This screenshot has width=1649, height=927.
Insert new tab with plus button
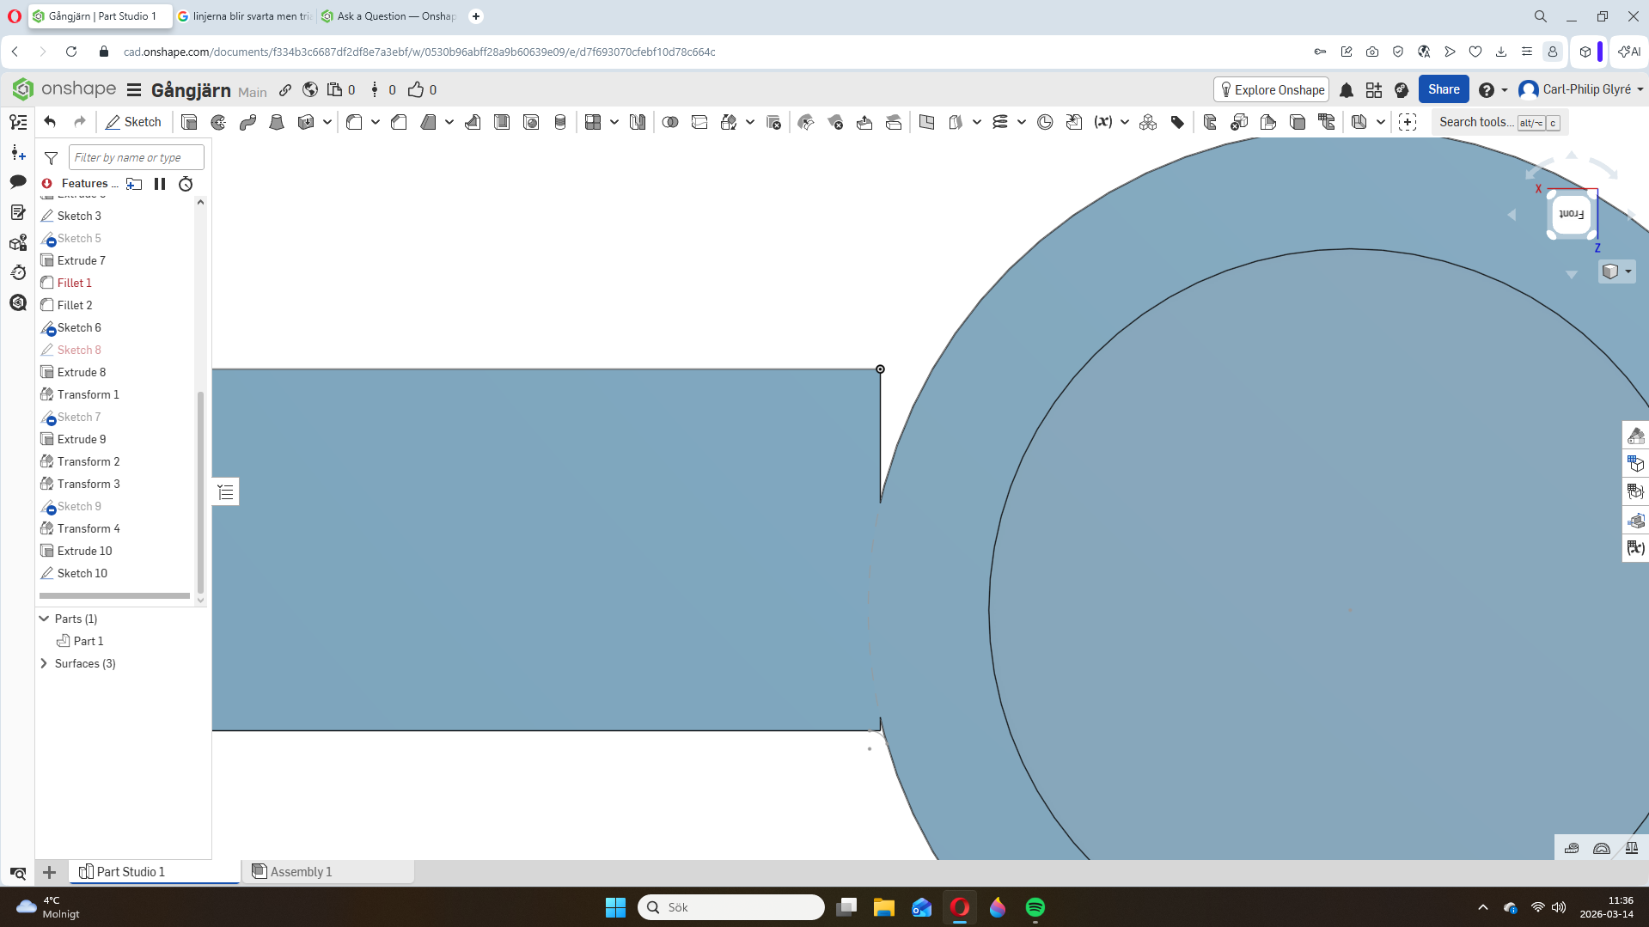coord(50,872)
